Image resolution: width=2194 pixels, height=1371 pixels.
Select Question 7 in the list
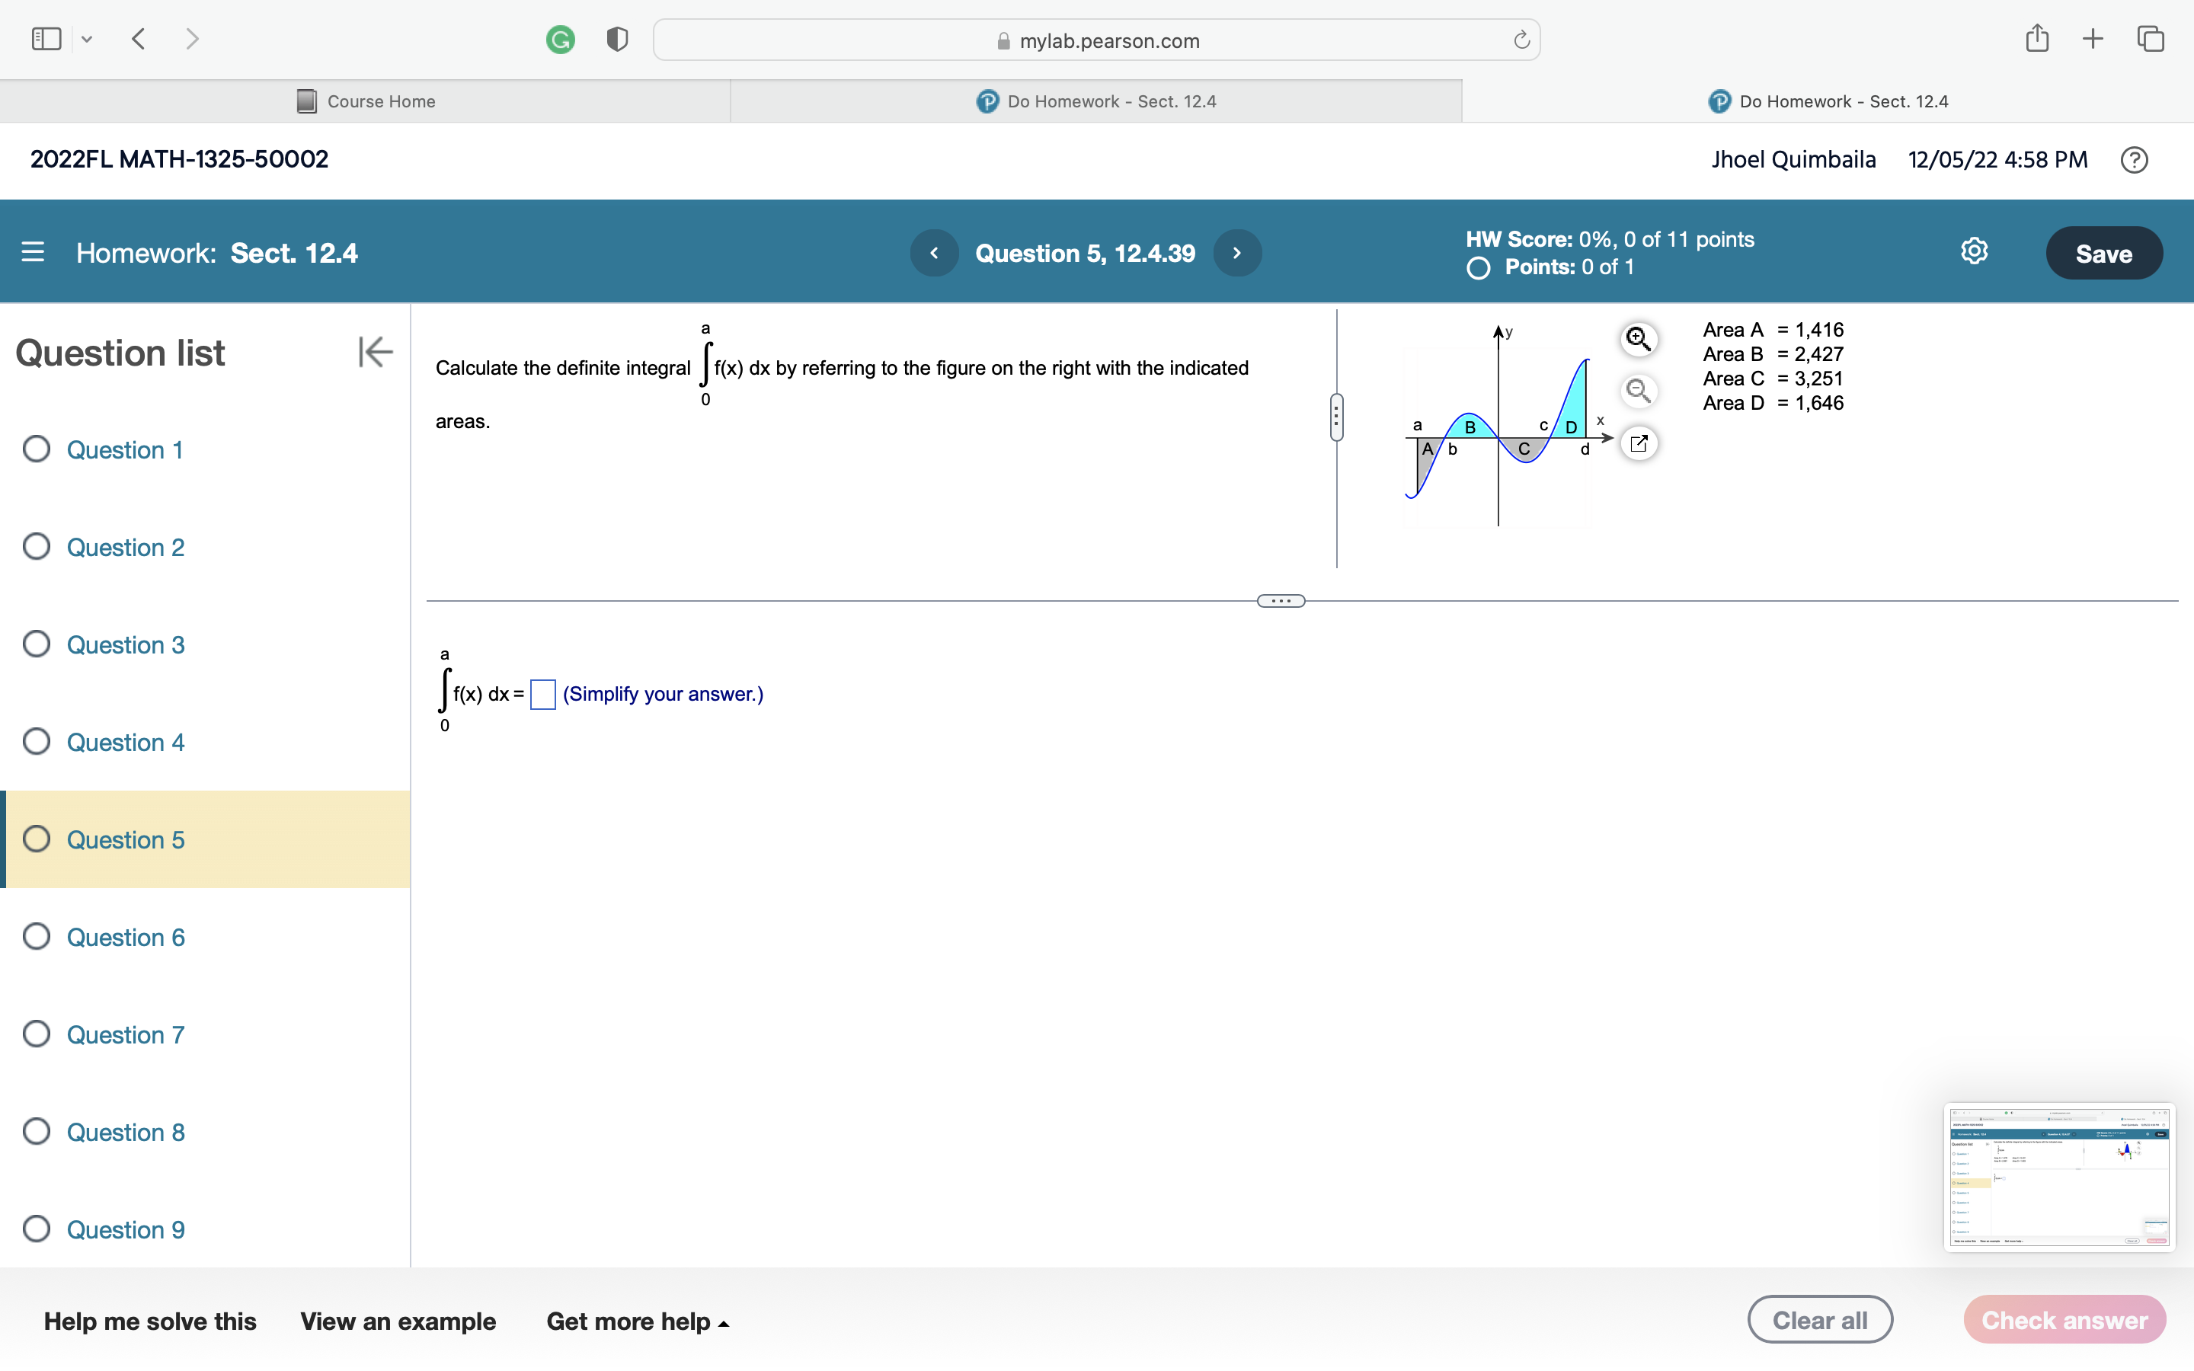pyautogui.click(x=125, y=1034)
